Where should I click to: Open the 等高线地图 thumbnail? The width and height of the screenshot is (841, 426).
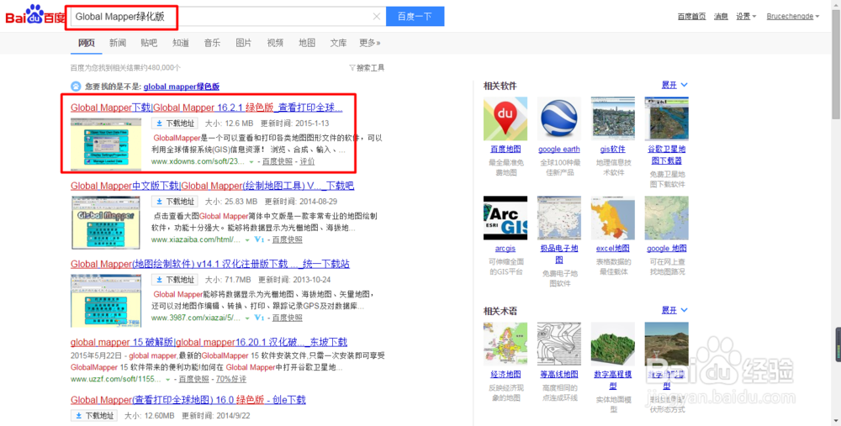coord(559,344)
